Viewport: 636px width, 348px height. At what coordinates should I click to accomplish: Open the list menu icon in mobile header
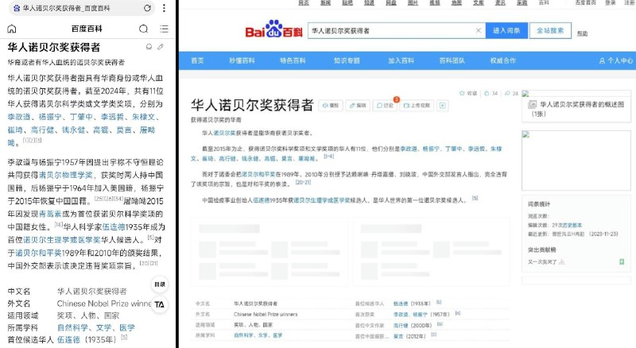pyautogui.click(x=164, y=29)
